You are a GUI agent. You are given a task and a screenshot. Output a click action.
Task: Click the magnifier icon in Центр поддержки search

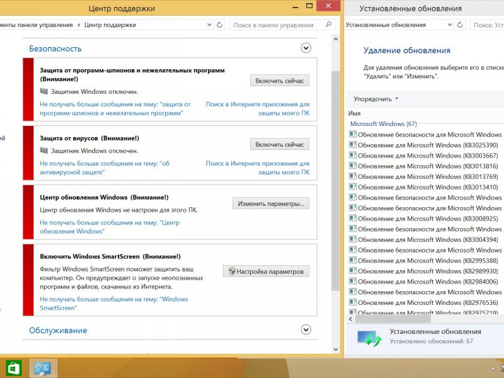(328, 25)
